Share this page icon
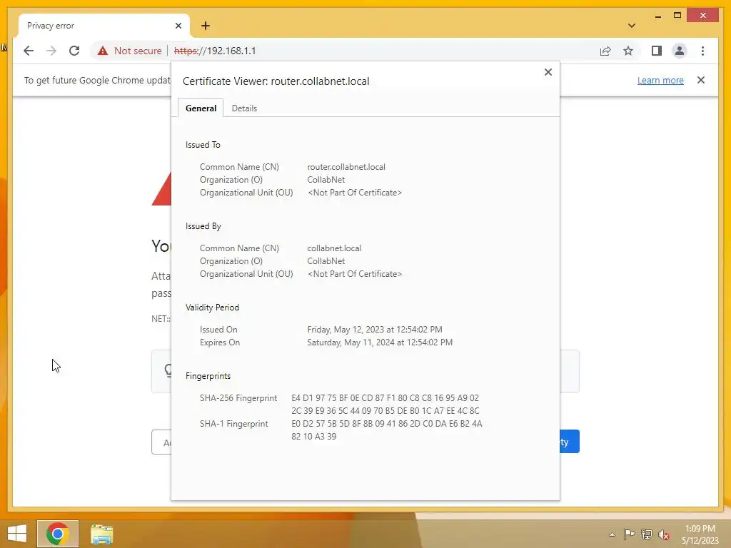 [605, 51]
